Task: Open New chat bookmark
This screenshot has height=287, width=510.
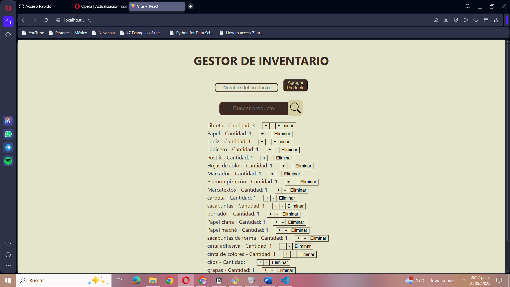Action: [104, 33]
